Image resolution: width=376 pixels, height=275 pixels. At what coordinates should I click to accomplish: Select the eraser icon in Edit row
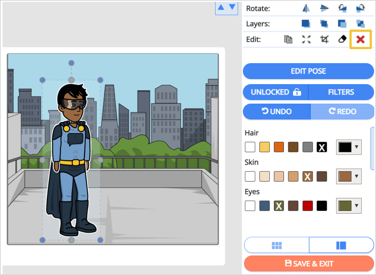point(342,39)
